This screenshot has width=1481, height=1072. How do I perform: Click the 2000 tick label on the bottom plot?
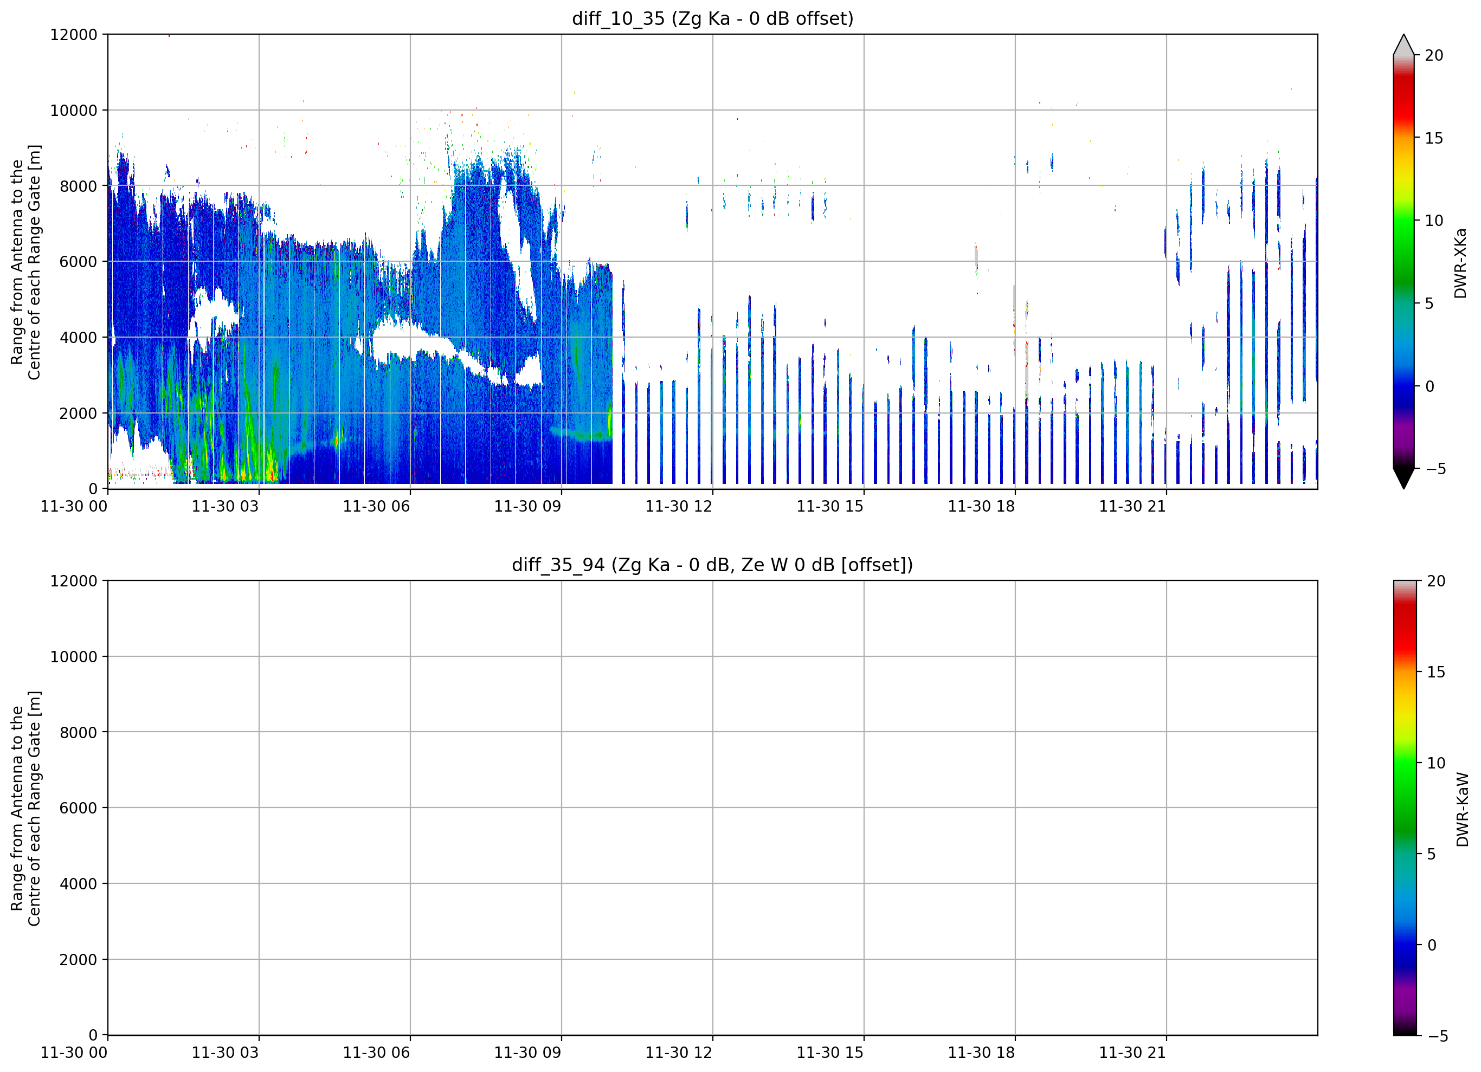pos(79,960)
